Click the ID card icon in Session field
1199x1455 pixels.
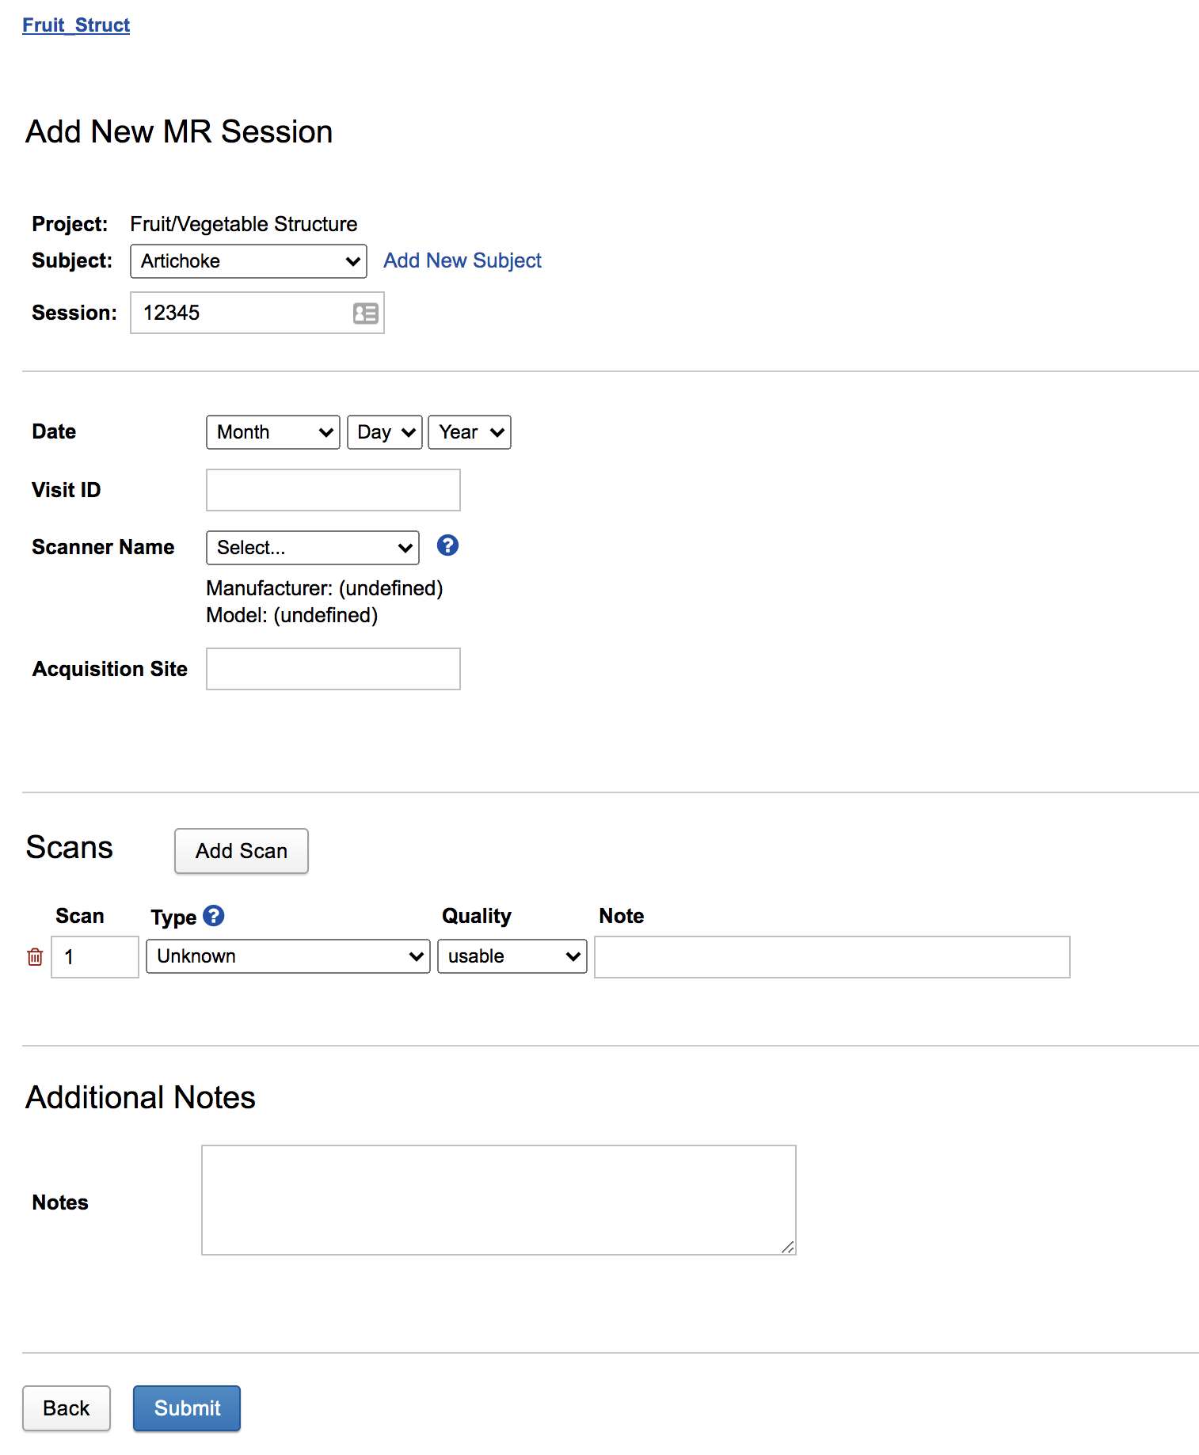(x=365, y=313)
